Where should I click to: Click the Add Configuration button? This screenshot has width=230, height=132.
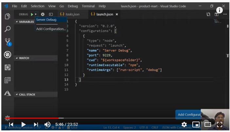(x=189, y=115)
